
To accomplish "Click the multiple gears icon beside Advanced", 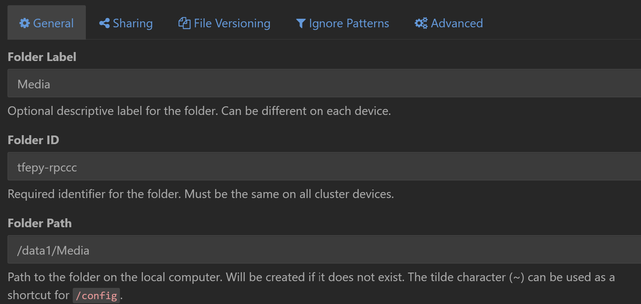I will click(421, 23).
